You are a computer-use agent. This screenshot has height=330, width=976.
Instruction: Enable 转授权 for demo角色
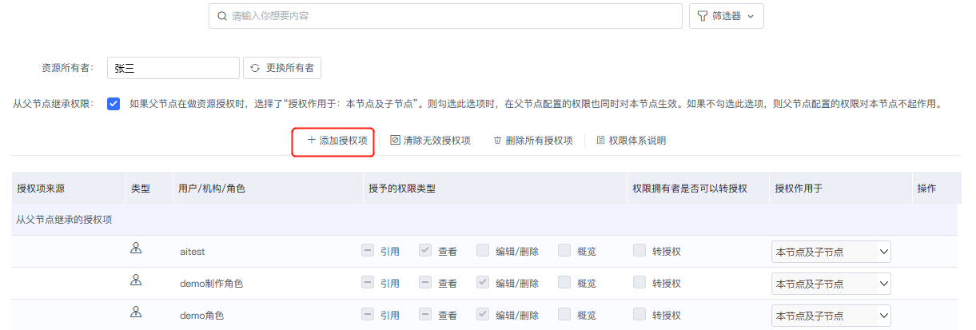tap(639, 315)
